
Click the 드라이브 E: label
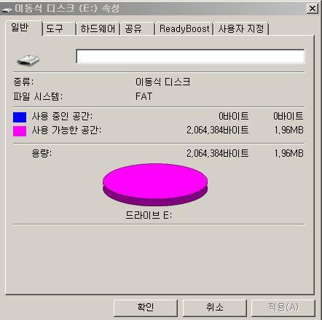[x=149, y=215]
